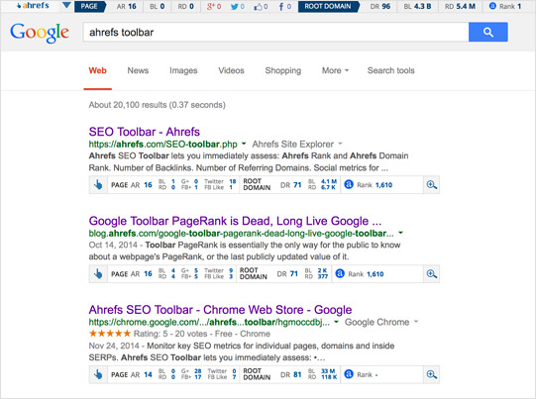Click the Google logo
The width and height of the screenshot is (536, 399).
tap(40, 33)
